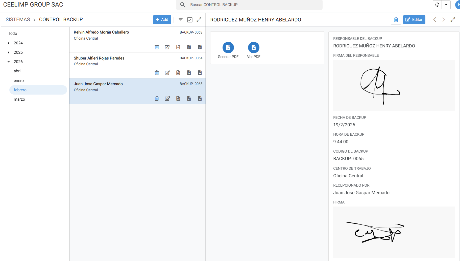Image resolution: width=460 pixels, height=261 pixels.
Task: Click the Add button
Action: (x=162, y=20)
